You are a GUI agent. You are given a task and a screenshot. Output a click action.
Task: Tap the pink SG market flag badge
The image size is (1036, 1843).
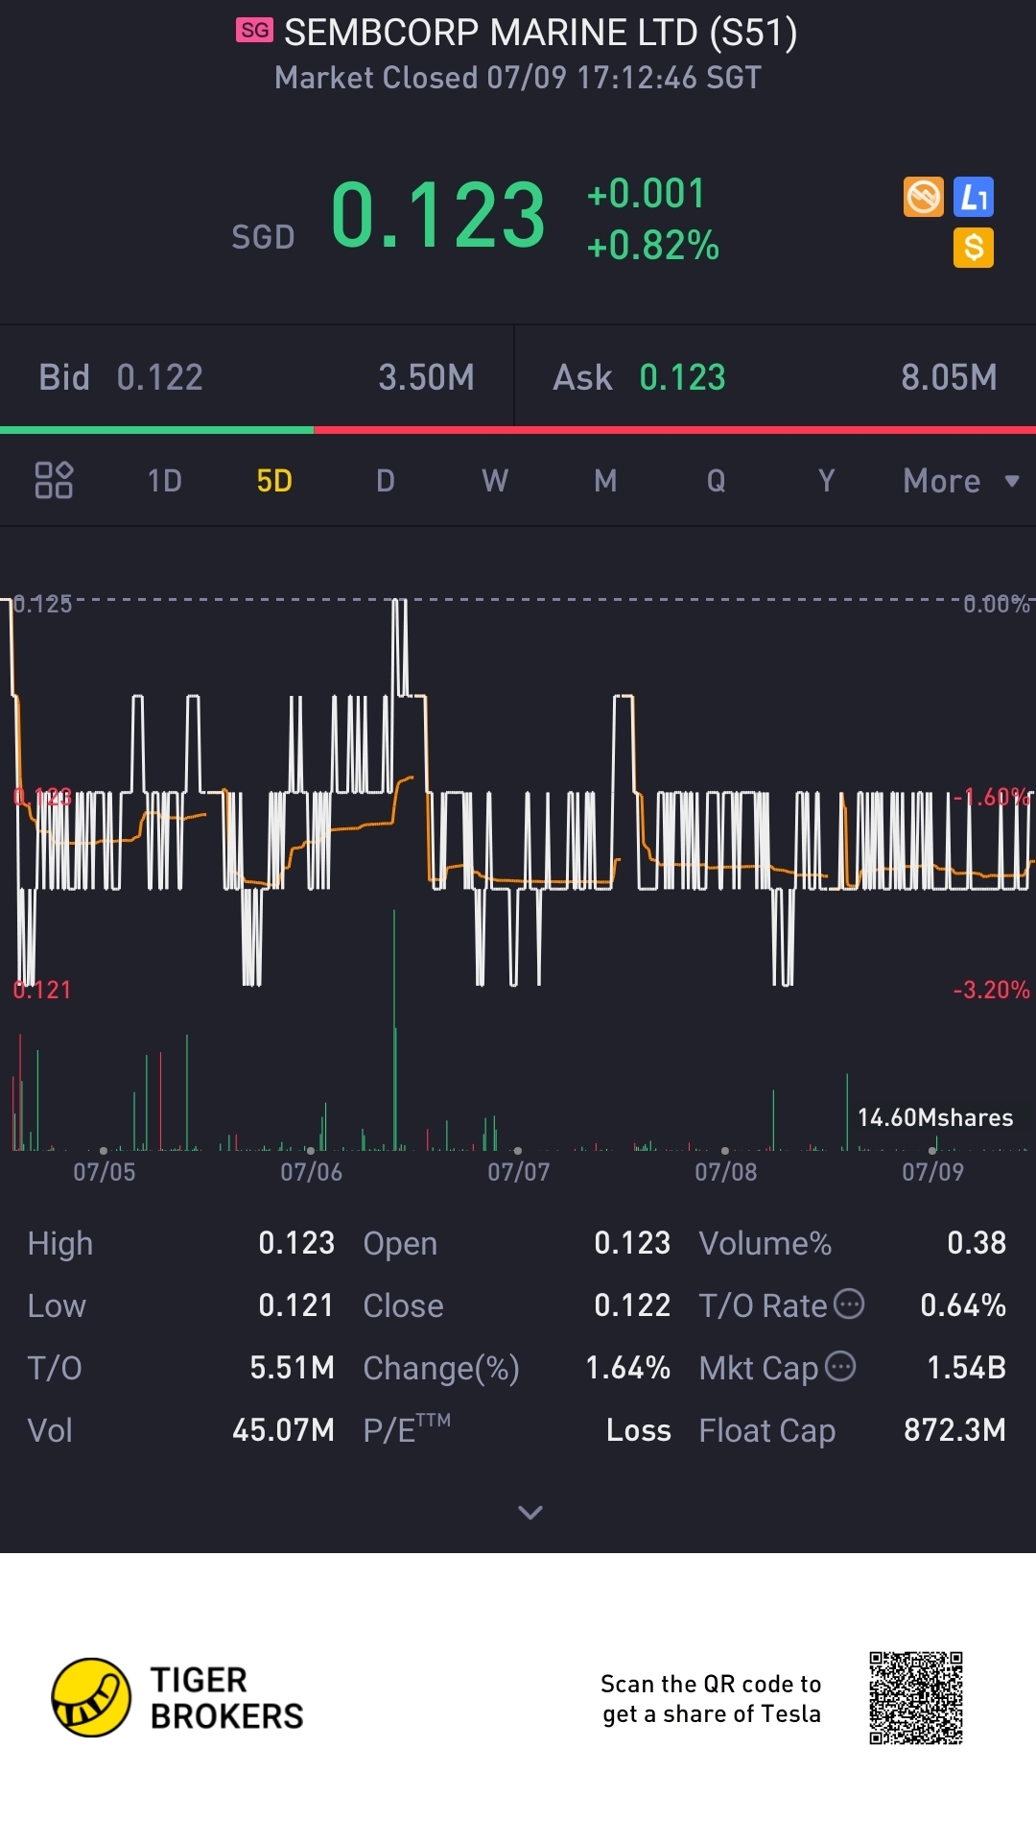pos(254,31)
